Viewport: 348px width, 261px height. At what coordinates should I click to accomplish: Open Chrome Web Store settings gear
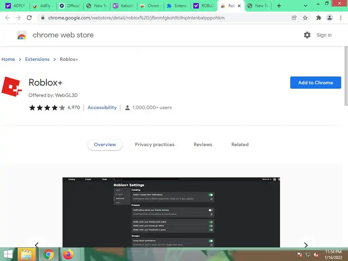coord(307,35)
